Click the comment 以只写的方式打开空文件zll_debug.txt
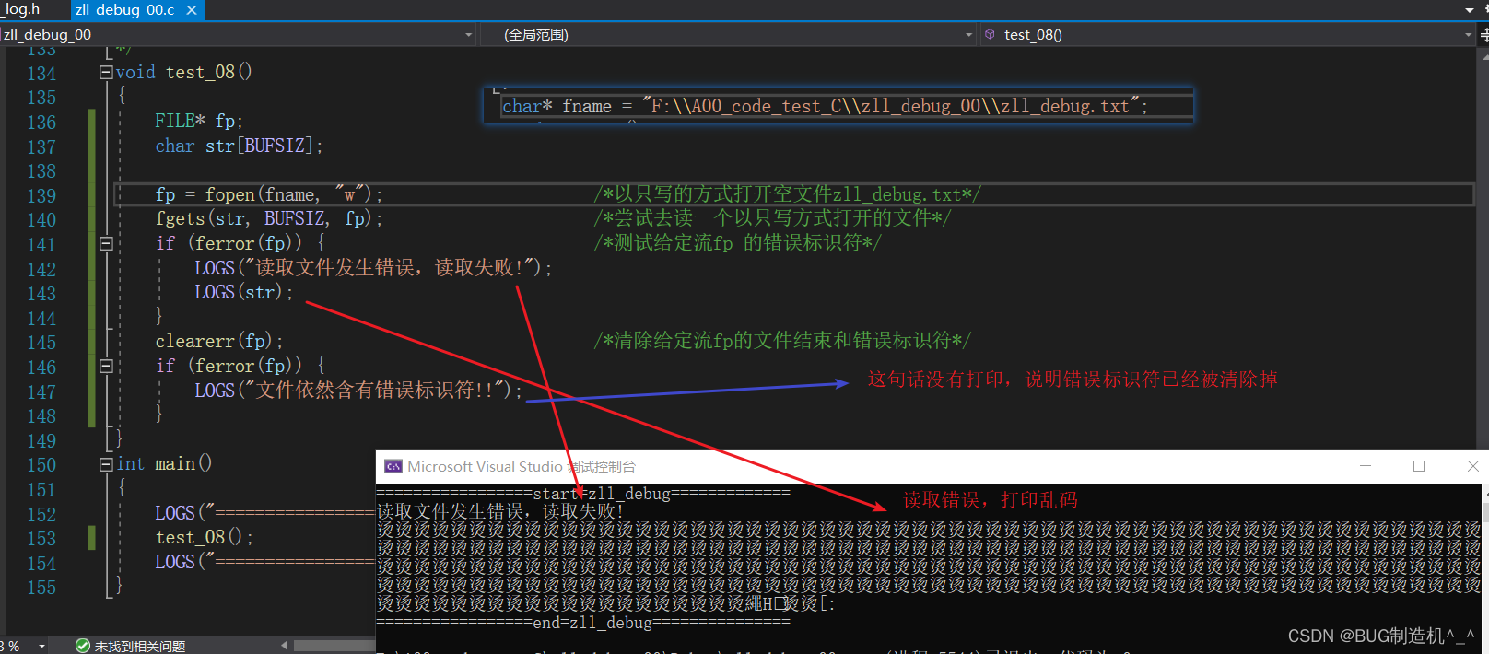1489x654 pixels. (x=788, y=194)
